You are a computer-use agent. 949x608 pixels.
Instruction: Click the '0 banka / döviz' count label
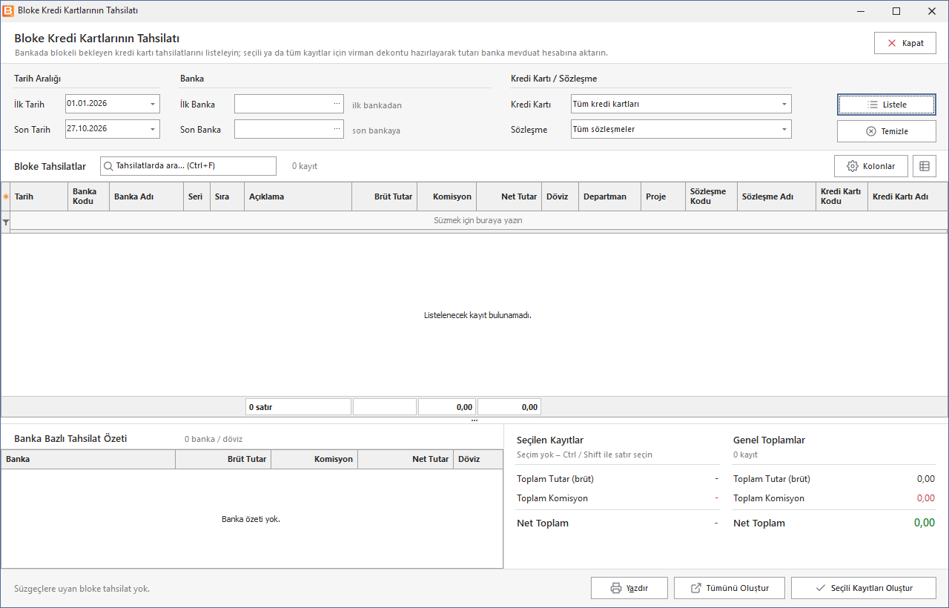click(214, 439)
